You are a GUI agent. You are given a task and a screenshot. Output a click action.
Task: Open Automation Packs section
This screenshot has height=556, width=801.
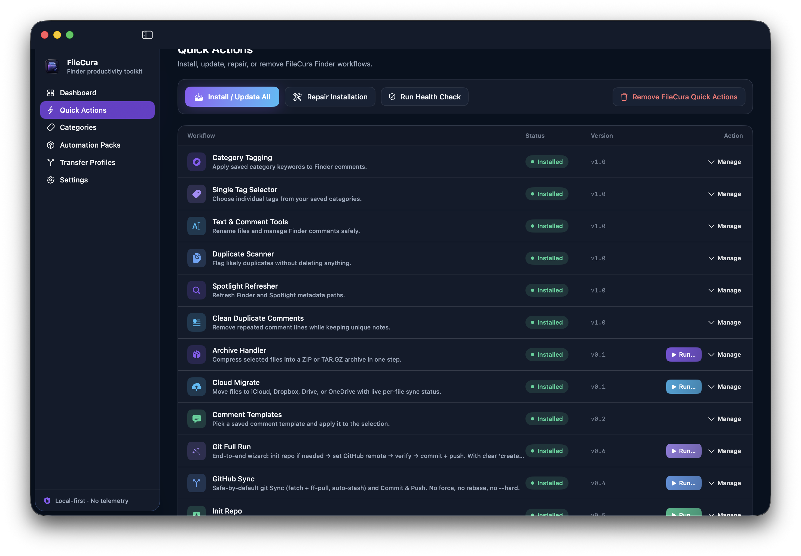coord(97,145)
